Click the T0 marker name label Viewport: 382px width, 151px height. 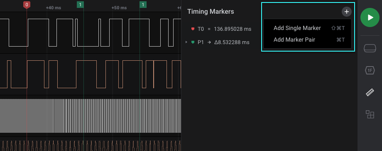(201, 29)
